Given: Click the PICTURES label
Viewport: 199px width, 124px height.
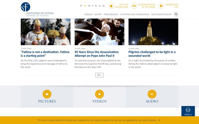Looking at the screenshot, I should [47, 101].
